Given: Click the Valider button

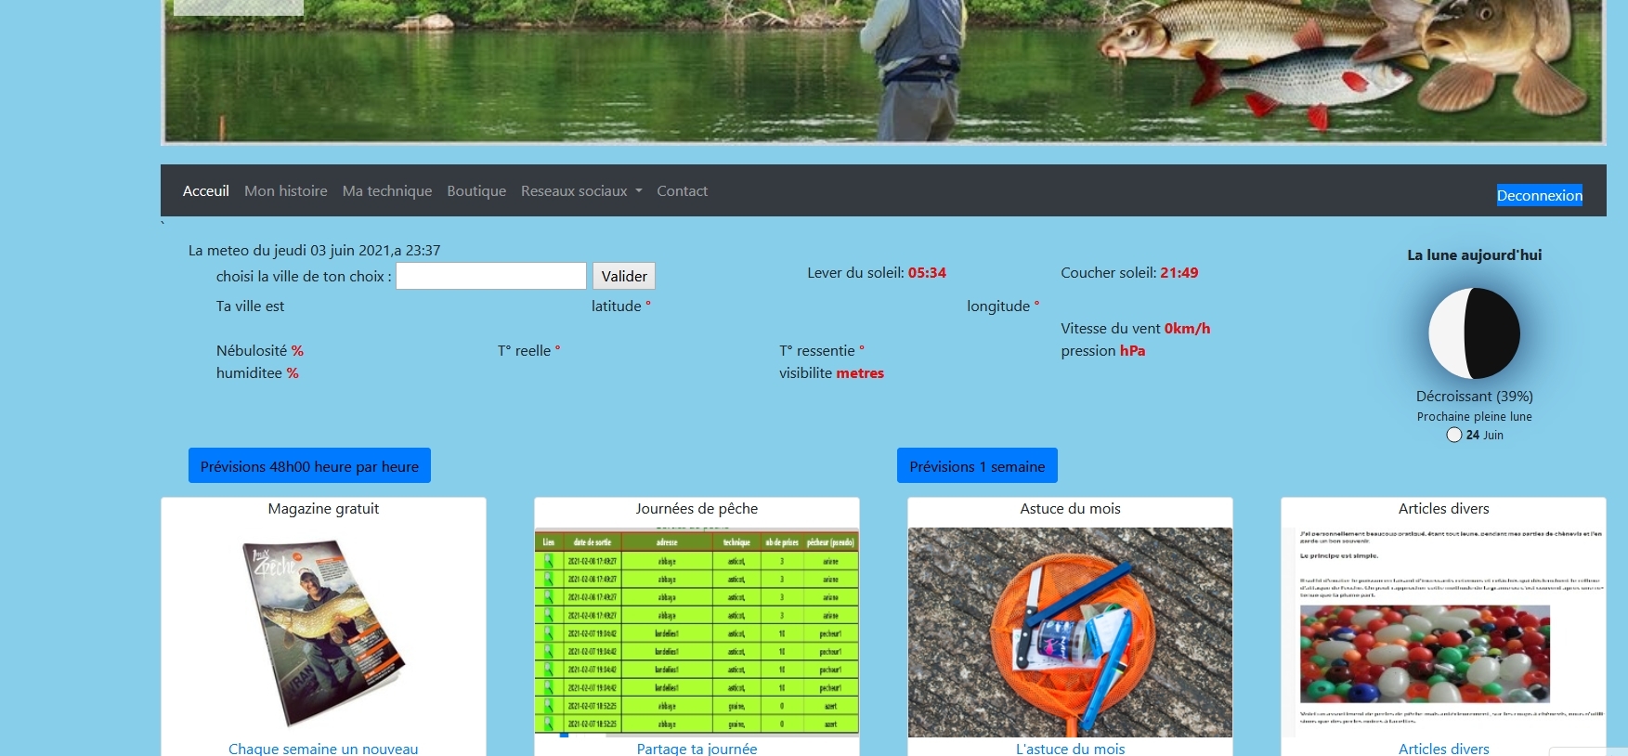Looking at the screenshot, I should (624, 276).
